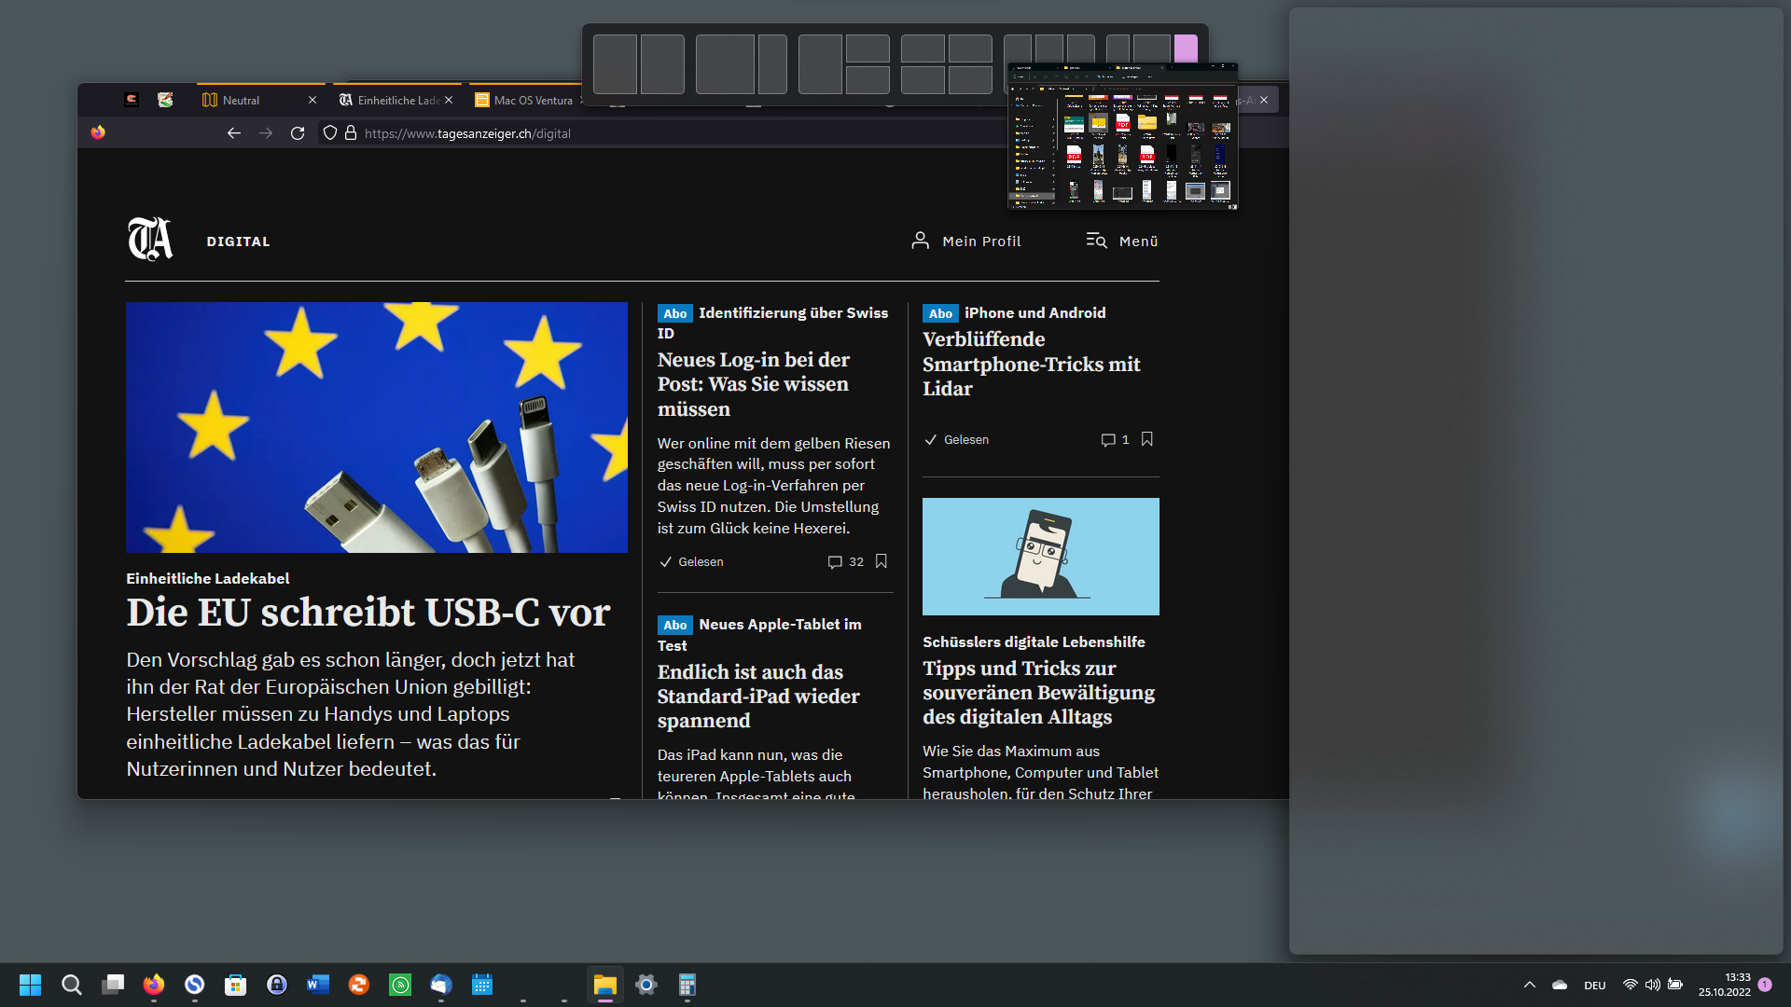1791x1007 pixels.
Task: Open Thunderbird from the taskbar
Action: pyautogui.click(x=441, y=985)
